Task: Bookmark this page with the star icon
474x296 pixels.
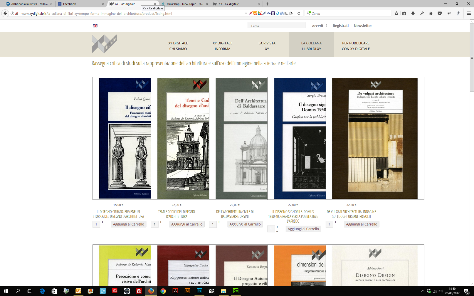Action: 396,13
